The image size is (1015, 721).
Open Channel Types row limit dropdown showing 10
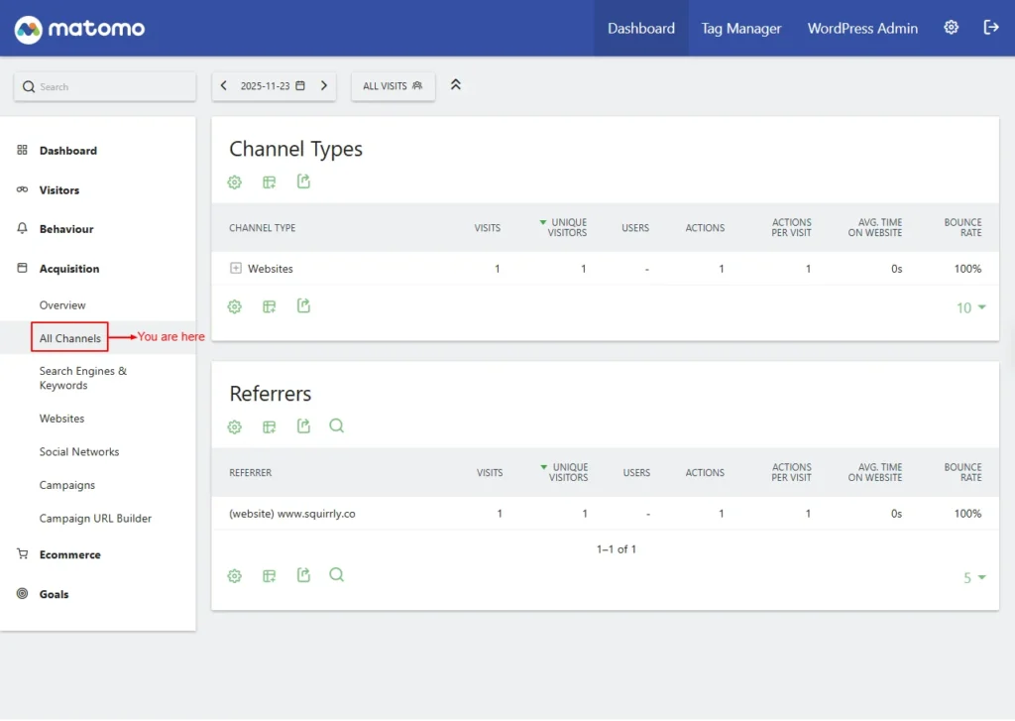tap(970, 307)
